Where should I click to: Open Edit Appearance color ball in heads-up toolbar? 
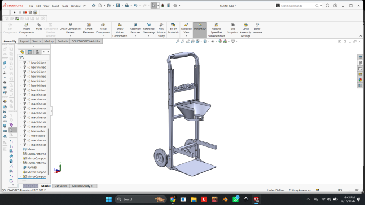coord(220,41)
